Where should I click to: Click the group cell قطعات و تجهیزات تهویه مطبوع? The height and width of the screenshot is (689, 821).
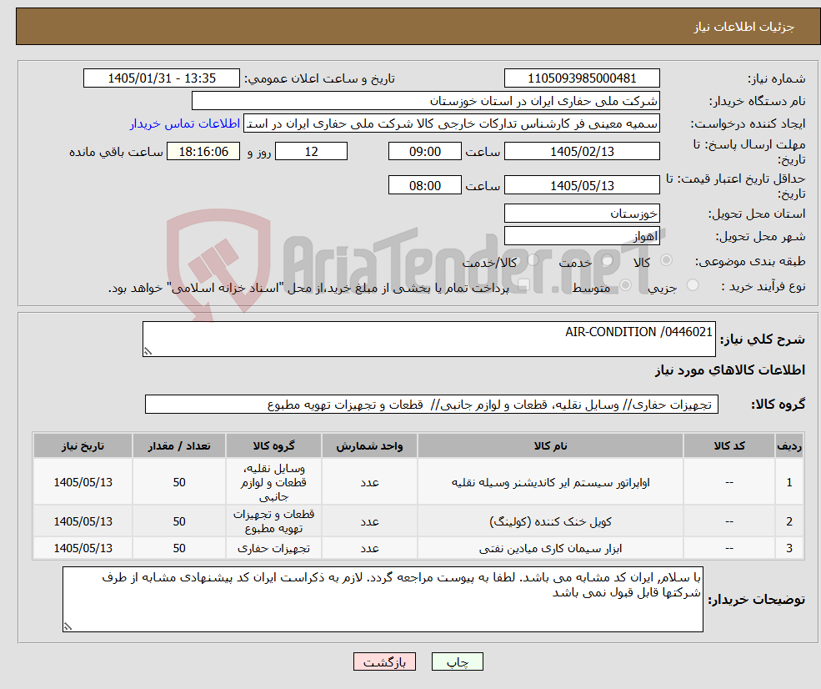click(x=273, y=521)
